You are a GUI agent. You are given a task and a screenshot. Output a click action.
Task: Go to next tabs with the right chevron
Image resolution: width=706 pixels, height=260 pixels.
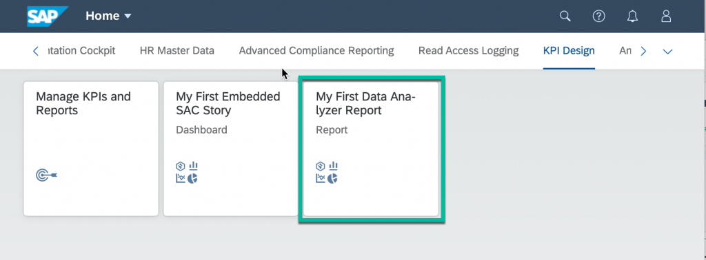click(643, 51)
